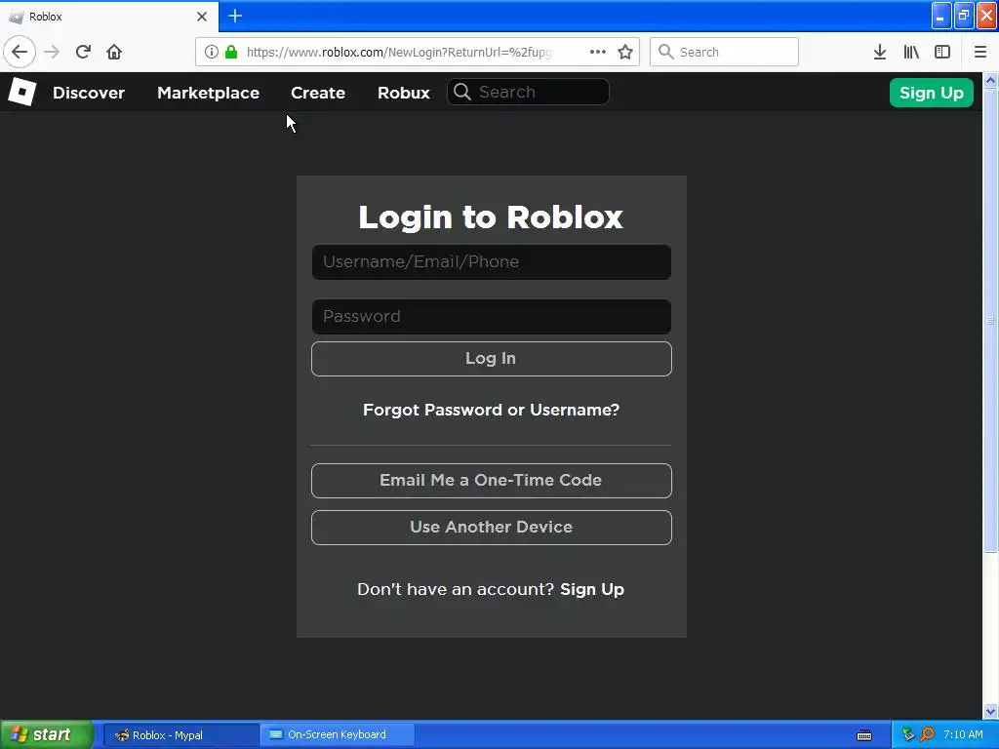Viewport: 999px width, 749px height.
Task: Select the Roblox browser tab
Action: point(109,17)
